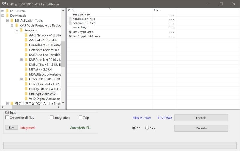This screenshot has width=240, height=151.
Task: Select readme_en.txt file name
Action: [x=84, y=19]
